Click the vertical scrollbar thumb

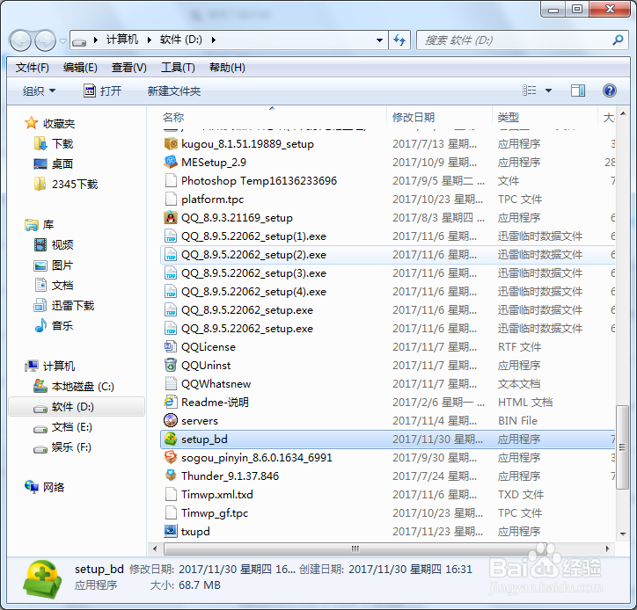tap(622, 447)
